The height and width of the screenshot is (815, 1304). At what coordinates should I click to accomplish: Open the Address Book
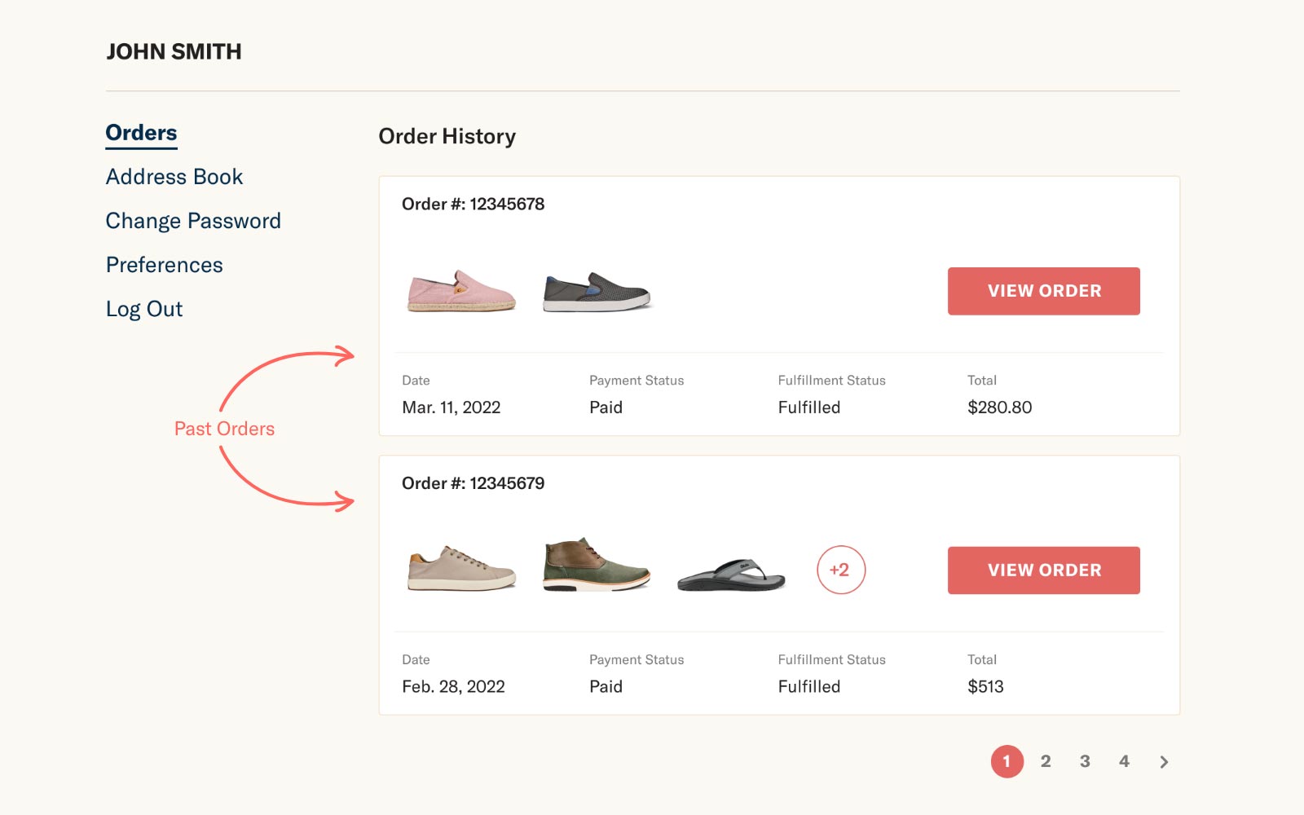(x=174, y=176)
